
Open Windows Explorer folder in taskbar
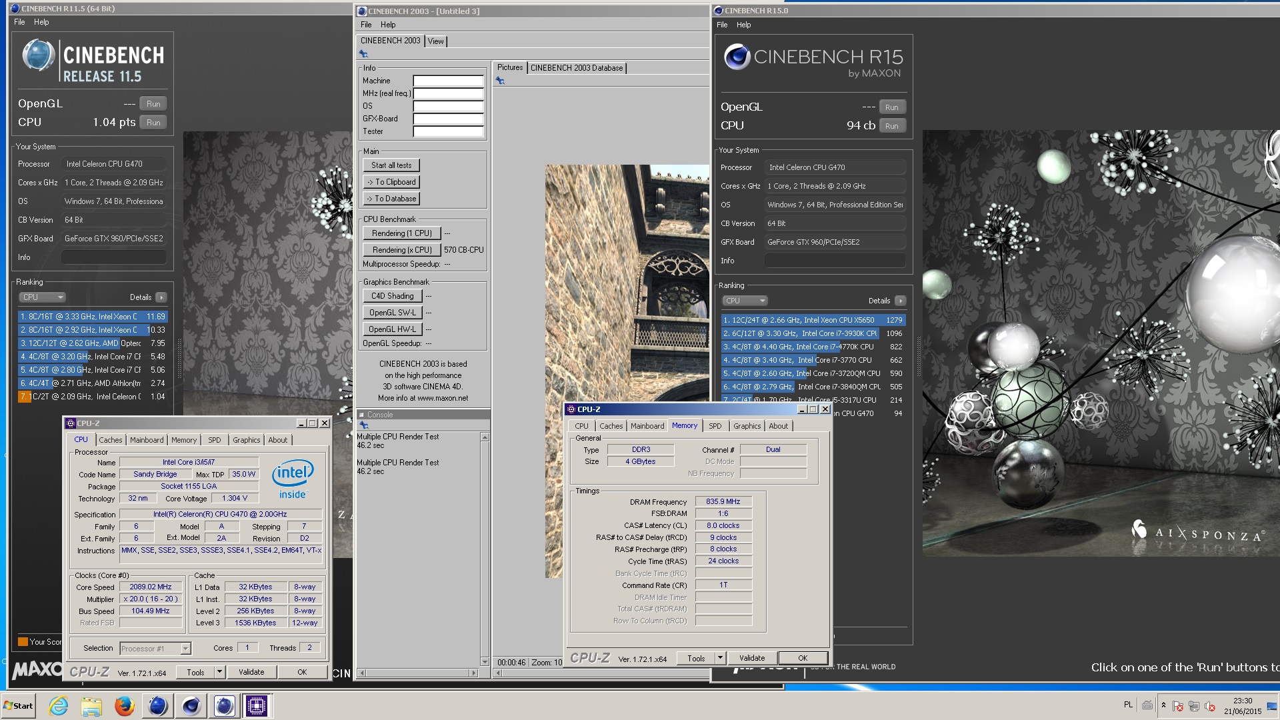(x=91, y=706)
